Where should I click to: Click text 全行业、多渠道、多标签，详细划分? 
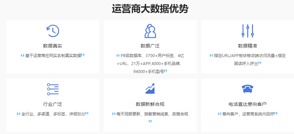tap(53, 114)
